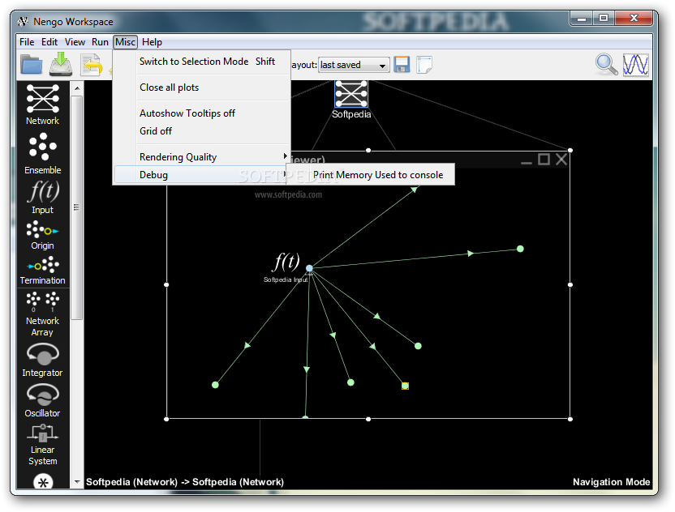Open the Help menu
The height and width of the screenshot is (512, 675).
(152, 42)
